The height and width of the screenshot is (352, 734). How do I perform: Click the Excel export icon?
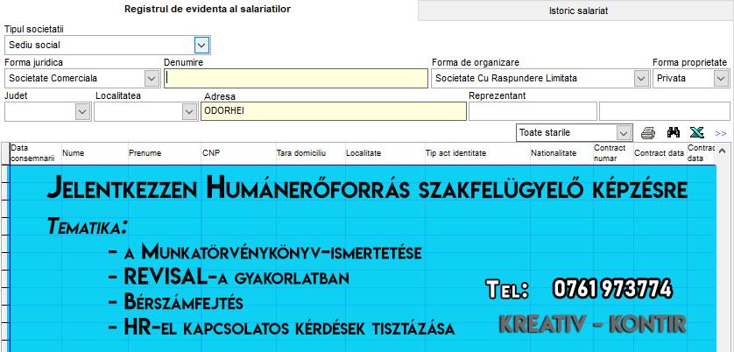697,133
